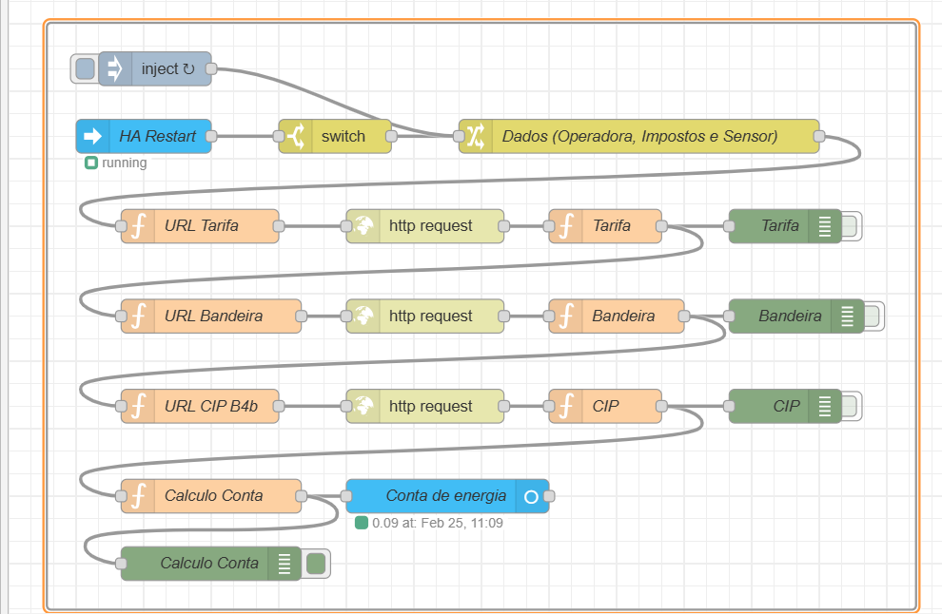
Task: Select the CIP function node icon
Action: point(566,407)
